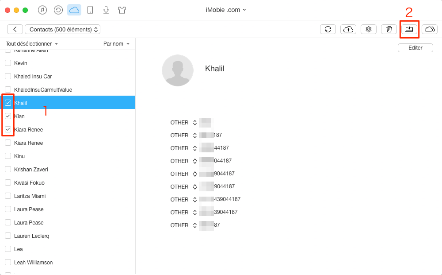
Task: Check the Lea contact checkbox
Action: [x=8, y=249]
